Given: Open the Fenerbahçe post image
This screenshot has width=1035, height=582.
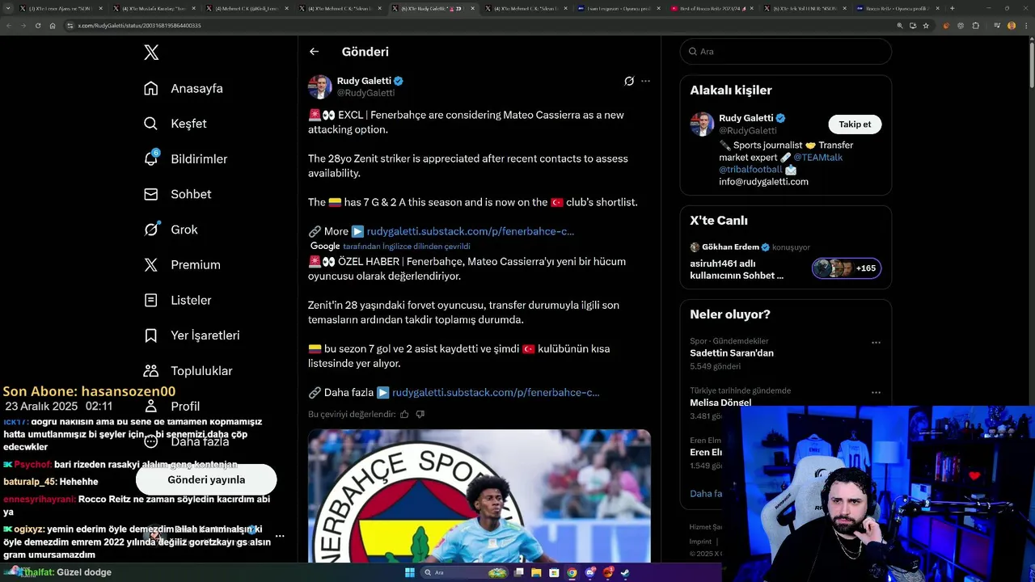Looking at the screenshot, I should [479, 496].
